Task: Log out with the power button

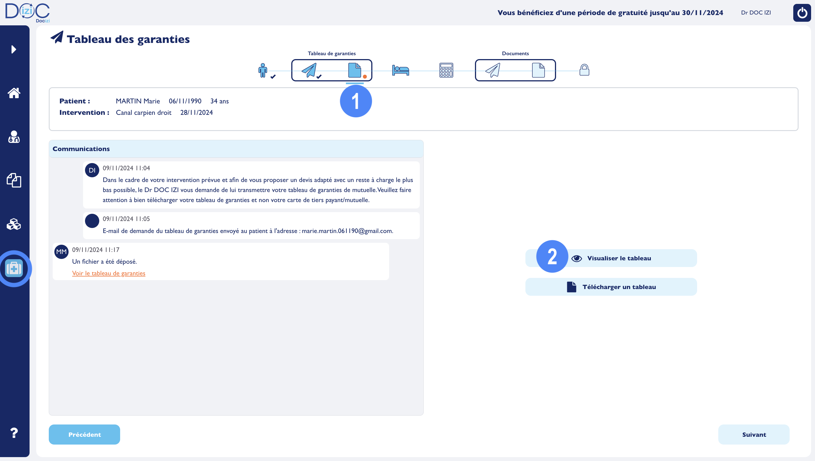Action: 802,13
